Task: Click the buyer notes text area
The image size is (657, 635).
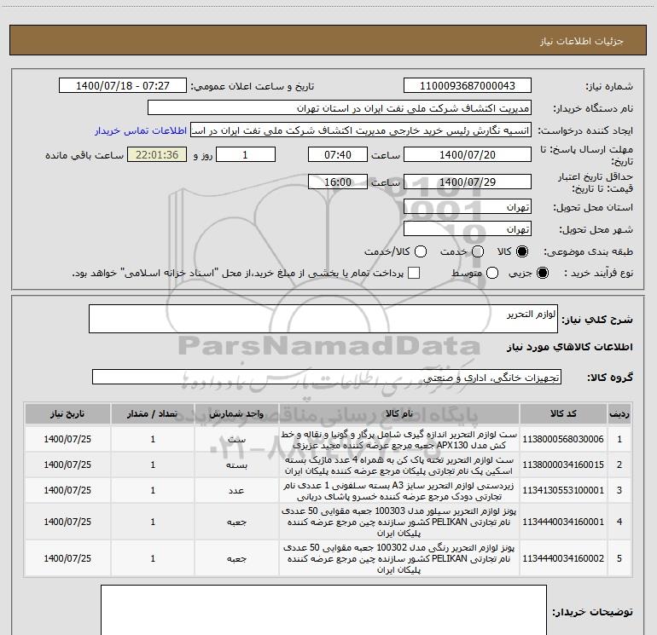Action: [x=323, y=610]
